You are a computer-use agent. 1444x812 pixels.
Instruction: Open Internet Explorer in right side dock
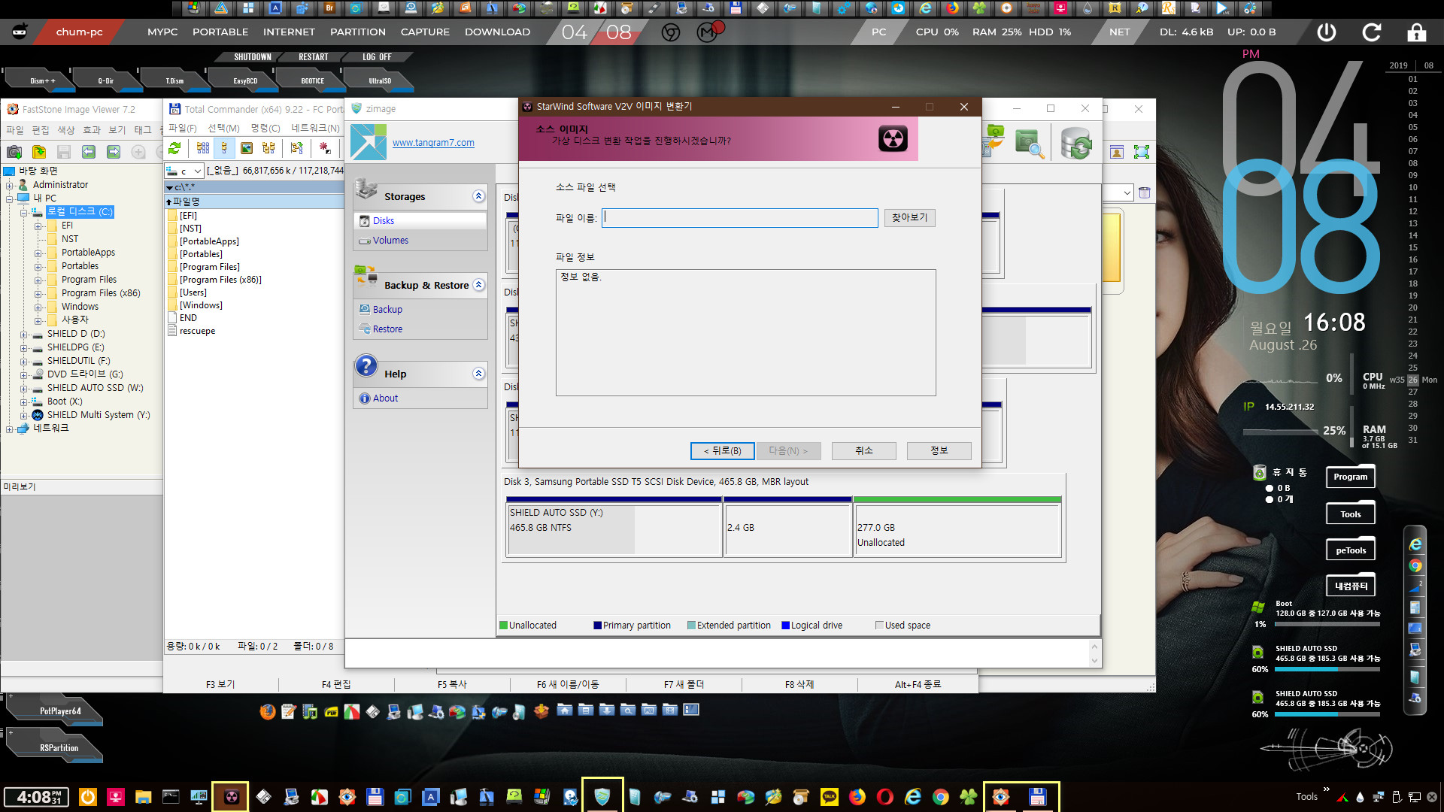pos(1415,544)
